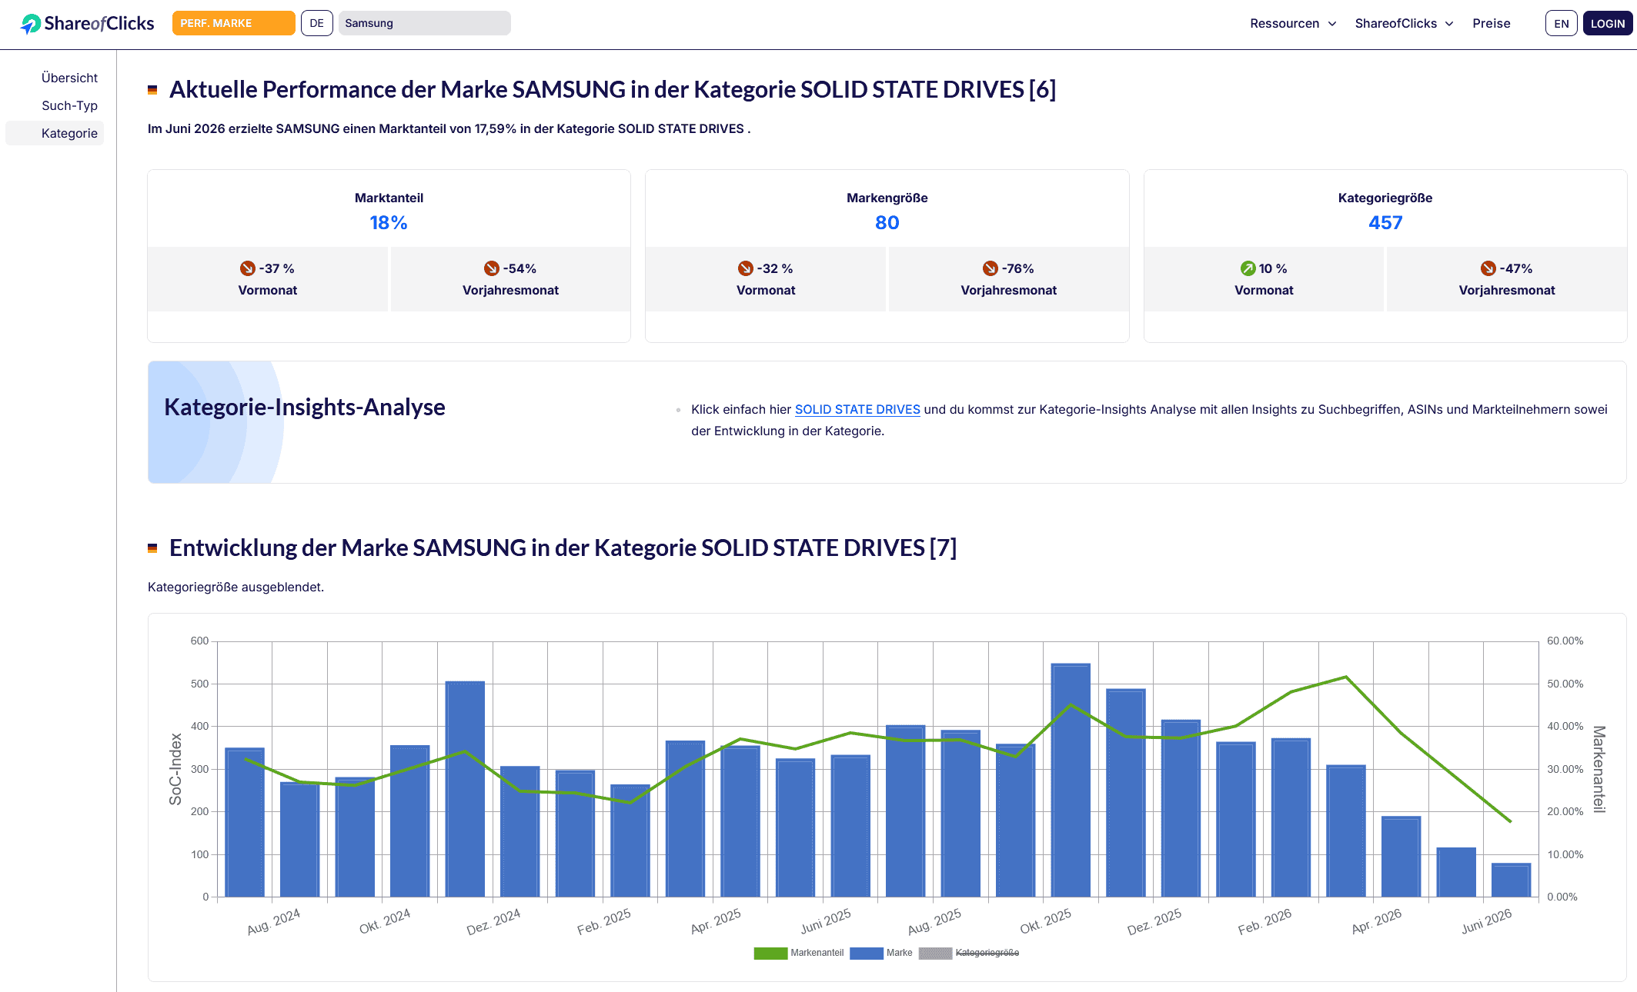Click the German flag icon beside Entwicklung heading
This screenshot has height=992, width=1637.
(x=152, y=548)
